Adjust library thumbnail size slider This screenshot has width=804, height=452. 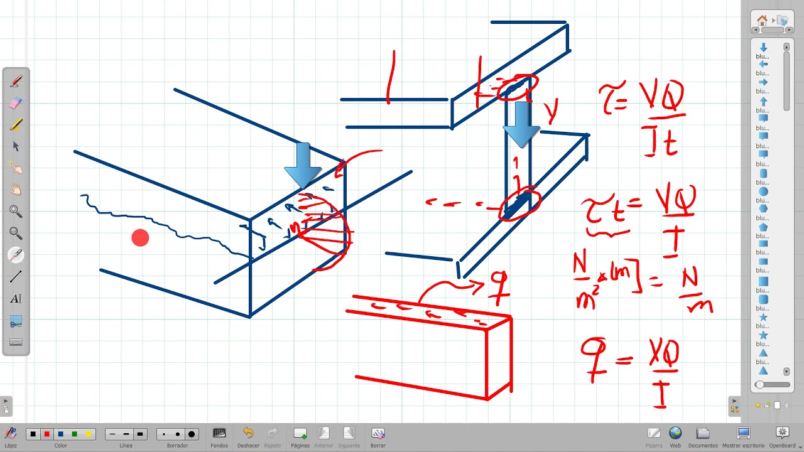(773, 385)
